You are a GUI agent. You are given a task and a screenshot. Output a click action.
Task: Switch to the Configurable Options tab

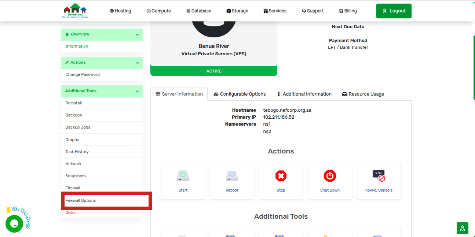point(240,94)
